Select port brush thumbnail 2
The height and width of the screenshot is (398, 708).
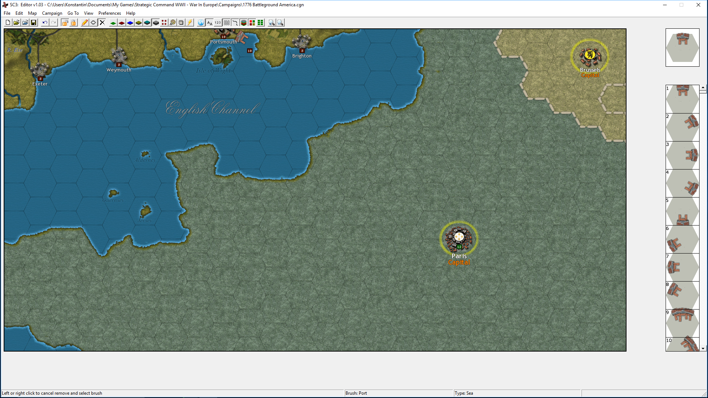682,127
